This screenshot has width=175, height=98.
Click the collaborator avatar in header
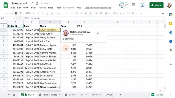122,5
